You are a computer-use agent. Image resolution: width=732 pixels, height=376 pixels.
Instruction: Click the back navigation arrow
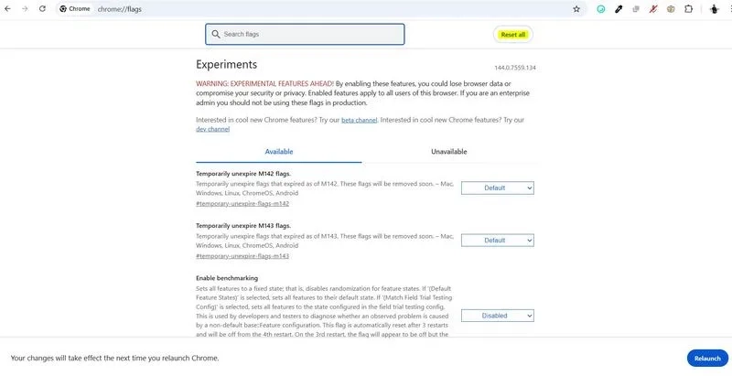tap(7, 9)
